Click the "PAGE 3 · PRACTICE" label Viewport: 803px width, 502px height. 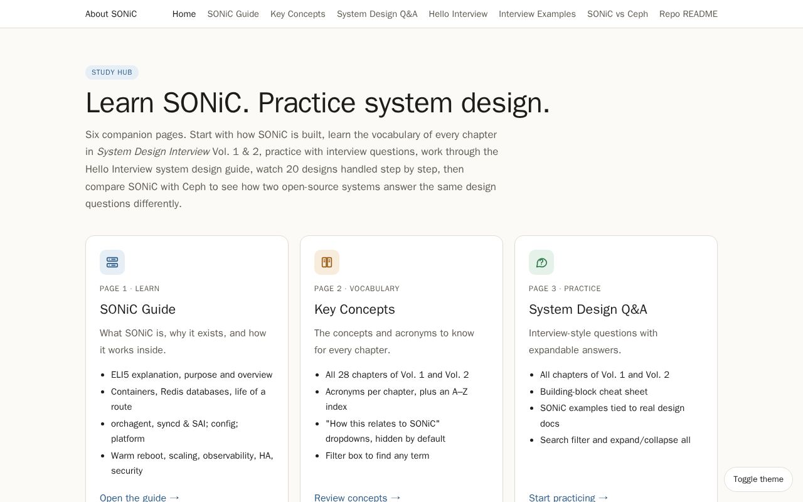coord(565,289)
